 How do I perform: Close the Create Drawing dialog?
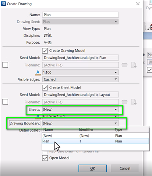(138, 4)
